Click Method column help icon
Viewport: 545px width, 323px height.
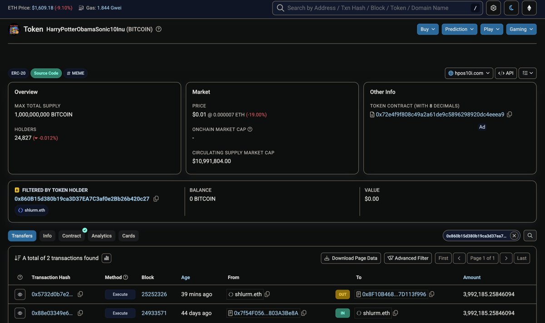coord(126,277)
